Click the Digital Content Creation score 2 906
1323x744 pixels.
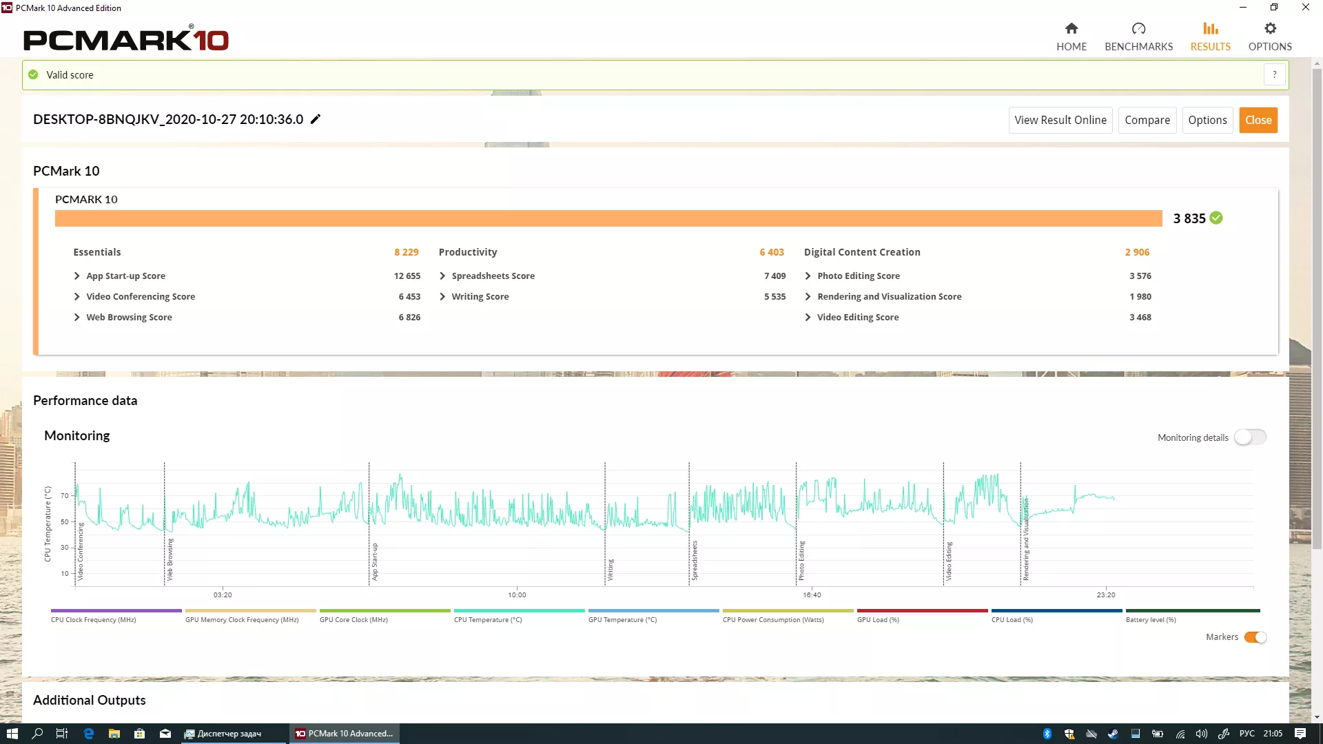point(1137,252)
